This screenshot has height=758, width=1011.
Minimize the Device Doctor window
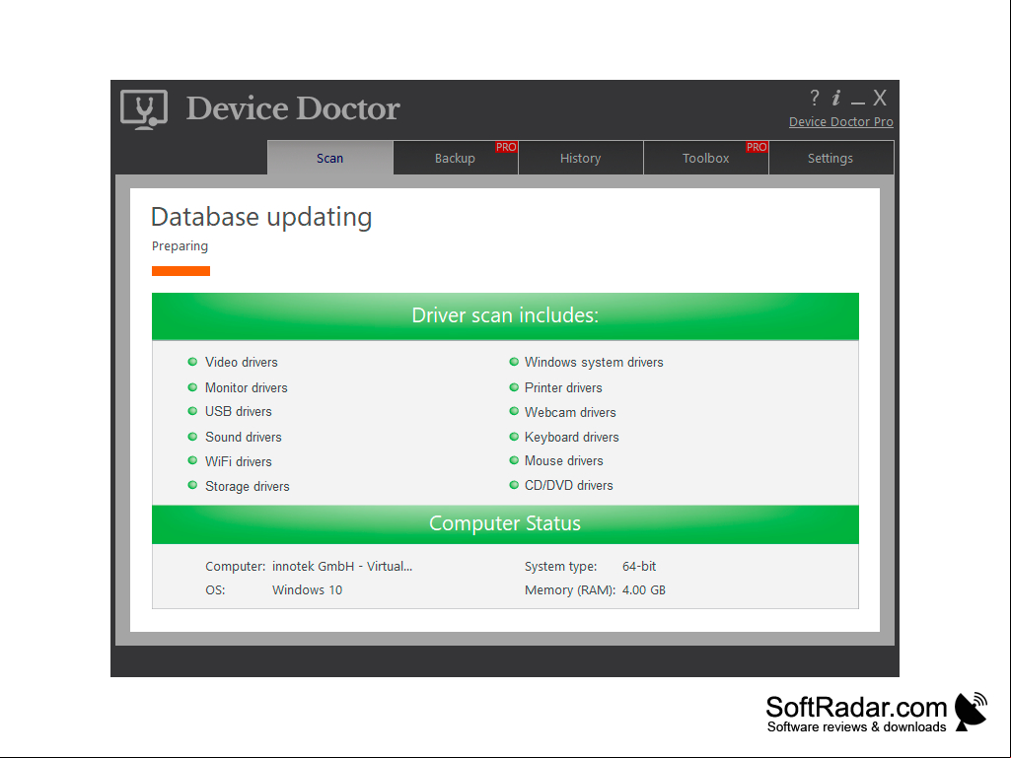pyautogui.click(x=857, y=103)
